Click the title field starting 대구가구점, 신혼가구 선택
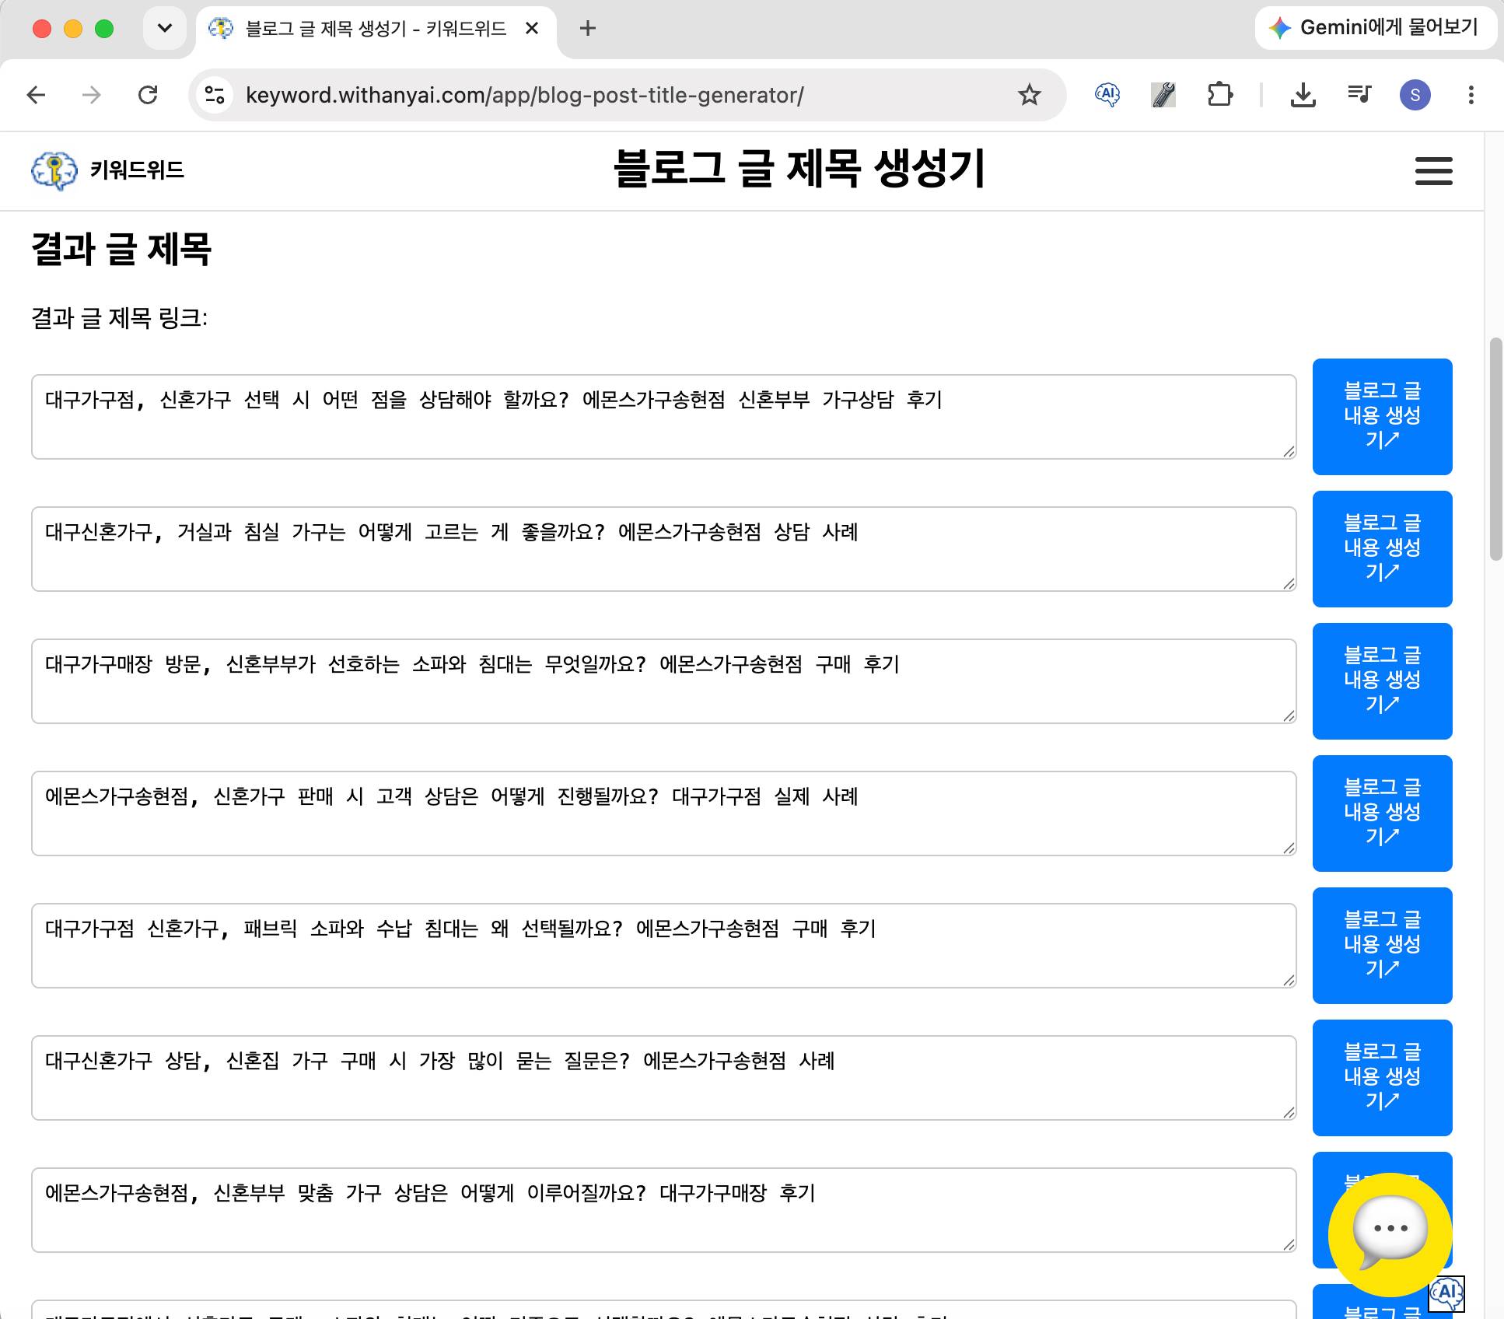 pyautogui.click(x=663, y=417)
